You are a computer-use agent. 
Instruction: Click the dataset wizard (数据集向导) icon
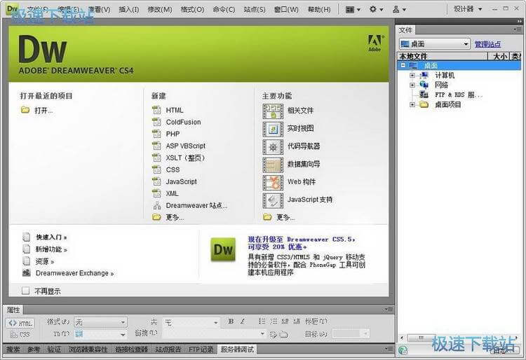pyautogui.click(x=273, y=165)
